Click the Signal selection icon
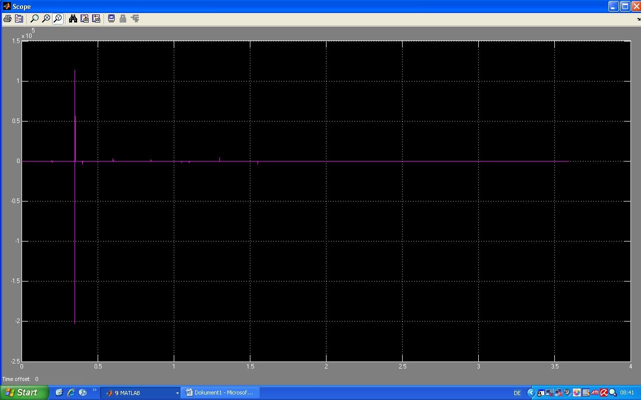The height and width of the screenshot is (400, 641). click(x=135, y=18)
